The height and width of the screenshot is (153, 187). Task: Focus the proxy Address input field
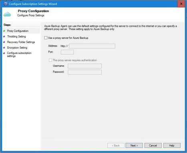(92, 46)
